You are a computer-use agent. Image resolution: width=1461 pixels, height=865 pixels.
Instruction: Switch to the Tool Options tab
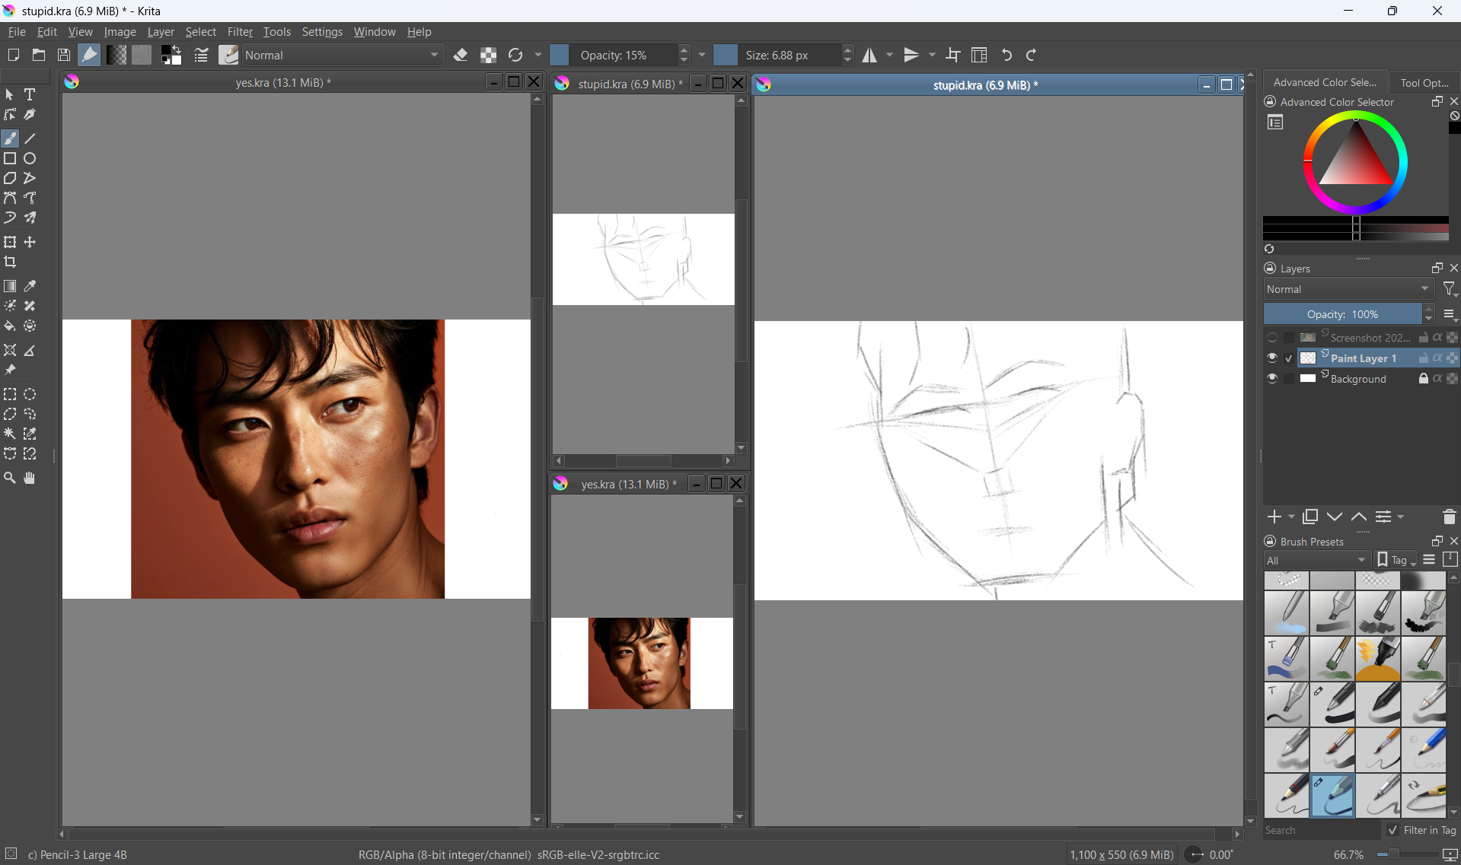click(x=1424, y=82)
